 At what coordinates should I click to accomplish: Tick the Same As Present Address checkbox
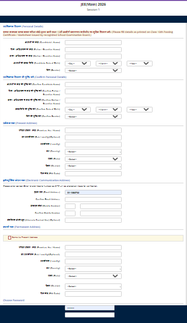pos(10,238)
